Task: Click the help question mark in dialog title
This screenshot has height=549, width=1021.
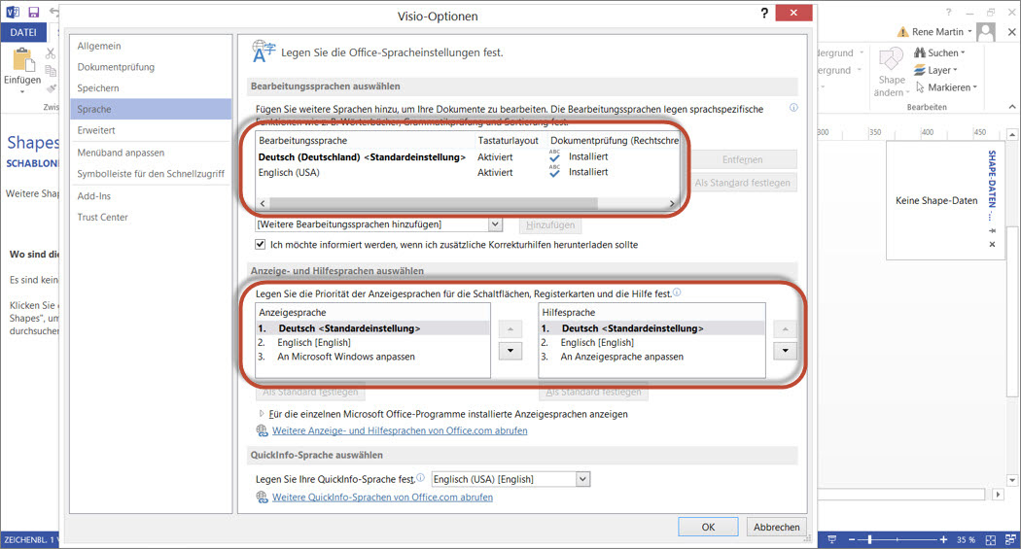Action: point(763,13)
